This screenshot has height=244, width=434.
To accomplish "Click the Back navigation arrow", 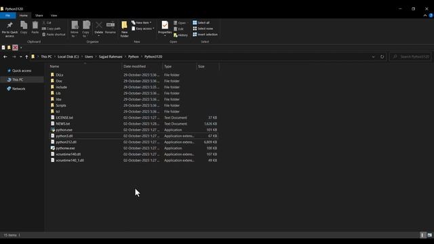I will [5, 57].
